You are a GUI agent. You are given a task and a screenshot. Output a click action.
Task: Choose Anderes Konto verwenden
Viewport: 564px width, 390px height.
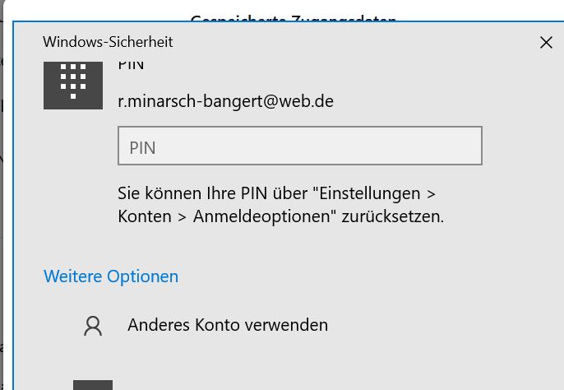(228, 325)
